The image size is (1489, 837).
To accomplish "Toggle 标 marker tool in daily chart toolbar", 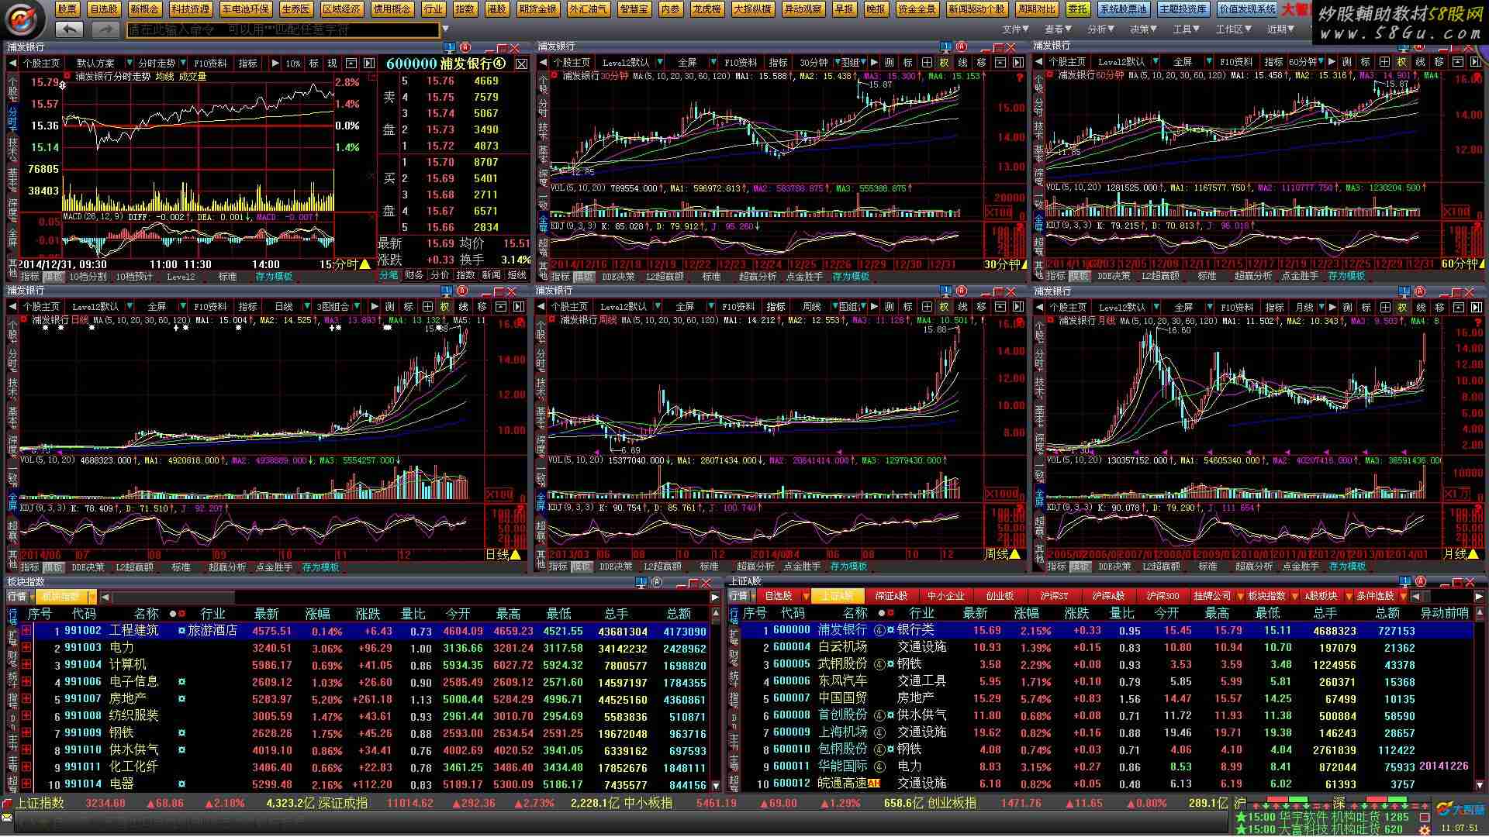I will click(409, 307).
